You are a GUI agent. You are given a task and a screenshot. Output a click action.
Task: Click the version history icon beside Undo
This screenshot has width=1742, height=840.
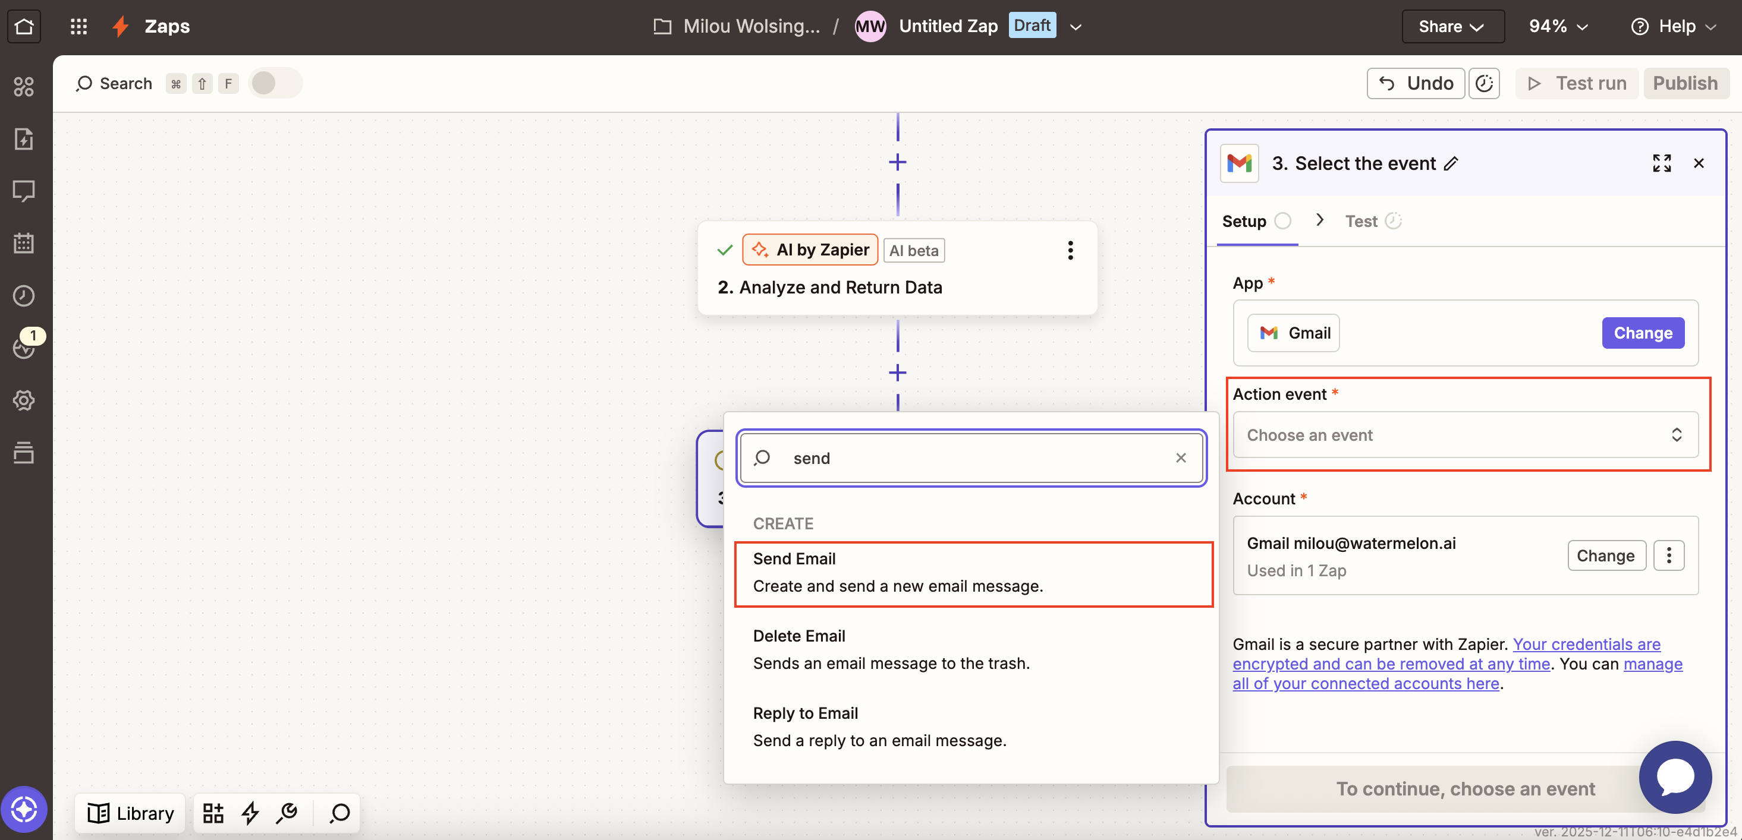click(1484, 83)
